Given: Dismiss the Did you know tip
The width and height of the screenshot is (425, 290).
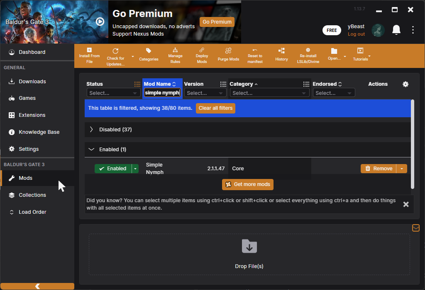Looking at the screenshot, I should [406, 204].
